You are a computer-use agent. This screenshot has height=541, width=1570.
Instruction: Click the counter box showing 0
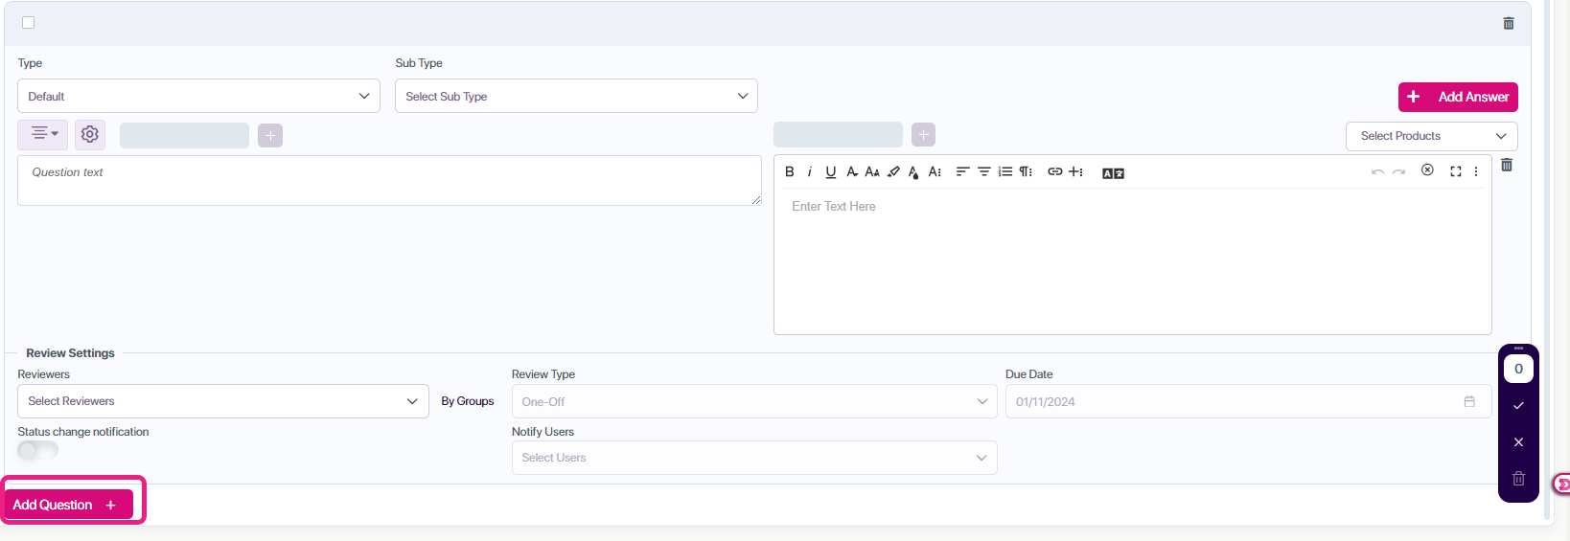[1518, 369]
